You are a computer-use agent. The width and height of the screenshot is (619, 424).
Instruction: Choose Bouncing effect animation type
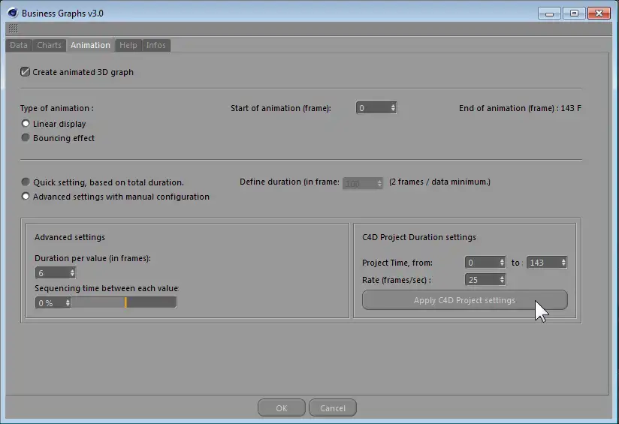26,137
